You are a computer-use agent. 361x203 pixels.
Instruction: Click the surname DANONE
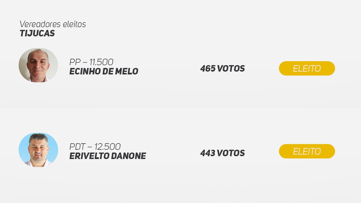tap(129, 156)
